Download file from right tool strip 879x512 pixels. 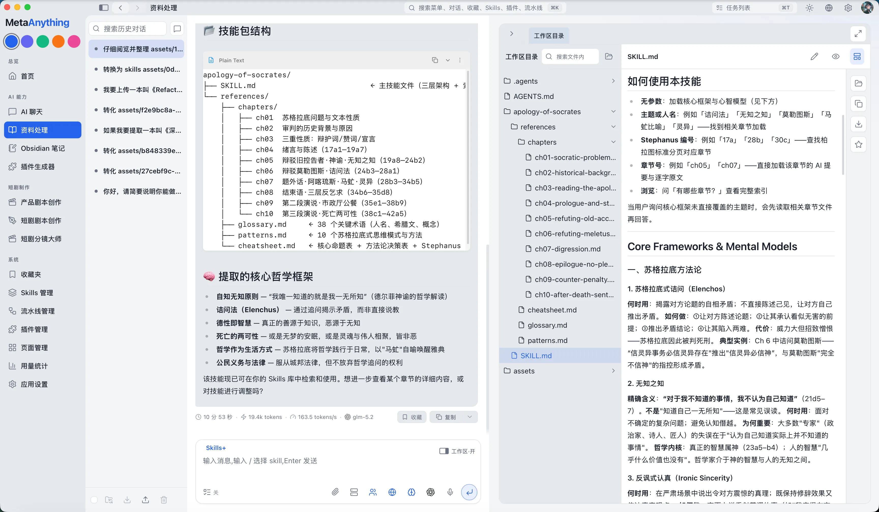858,124
